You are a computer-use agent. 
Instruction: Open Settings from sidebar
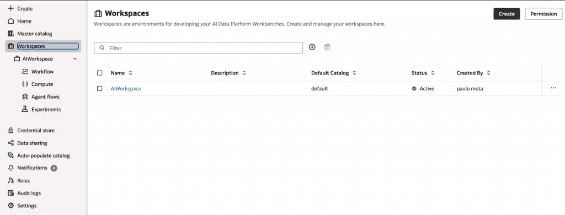pyautogui.click(x=26, y=206)
